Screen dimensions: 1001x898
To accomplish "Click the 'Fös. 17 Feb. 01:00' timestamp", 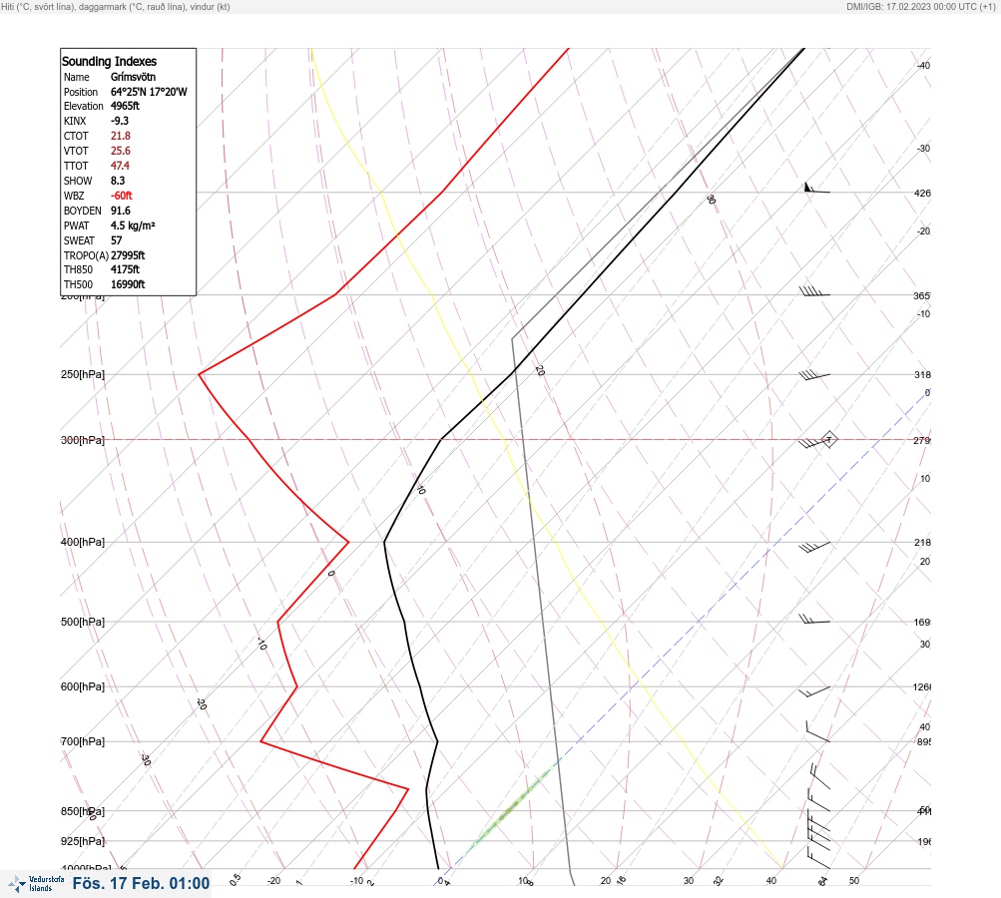I will [x=141, y=883].
